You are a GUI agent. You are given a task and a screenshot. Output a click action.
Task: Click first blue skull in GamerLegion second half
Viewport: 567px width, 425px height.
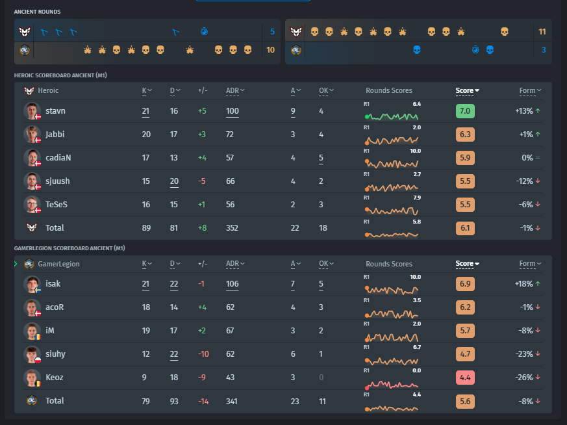(x=416, y=50)
